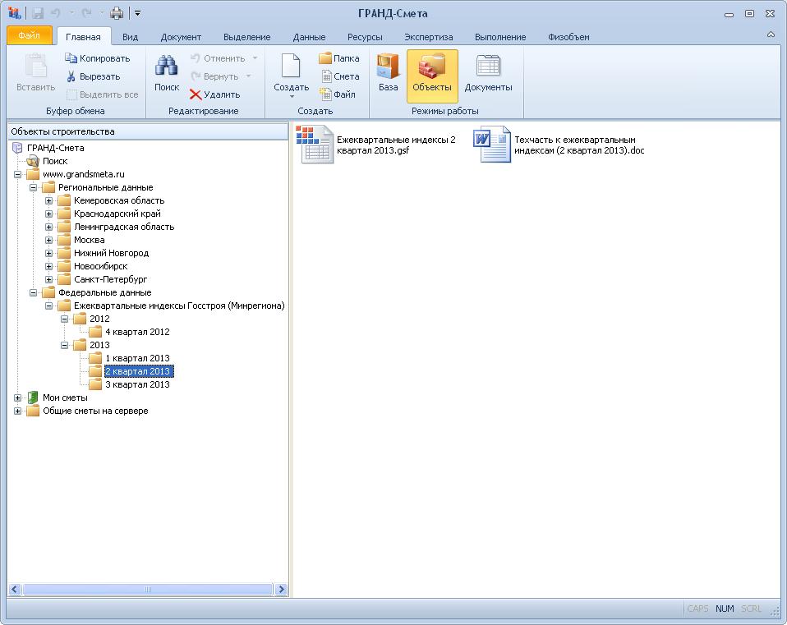Switch to the Вид tab

tap(130, 37)
